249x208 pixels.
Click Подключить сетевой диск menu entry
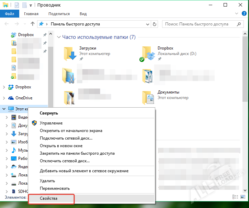click(x=66, y=138)
